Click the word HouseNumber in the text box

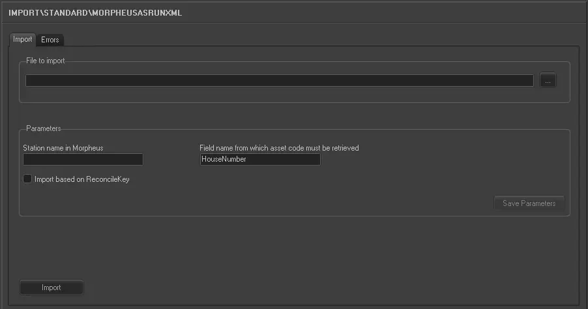[224, 160]
